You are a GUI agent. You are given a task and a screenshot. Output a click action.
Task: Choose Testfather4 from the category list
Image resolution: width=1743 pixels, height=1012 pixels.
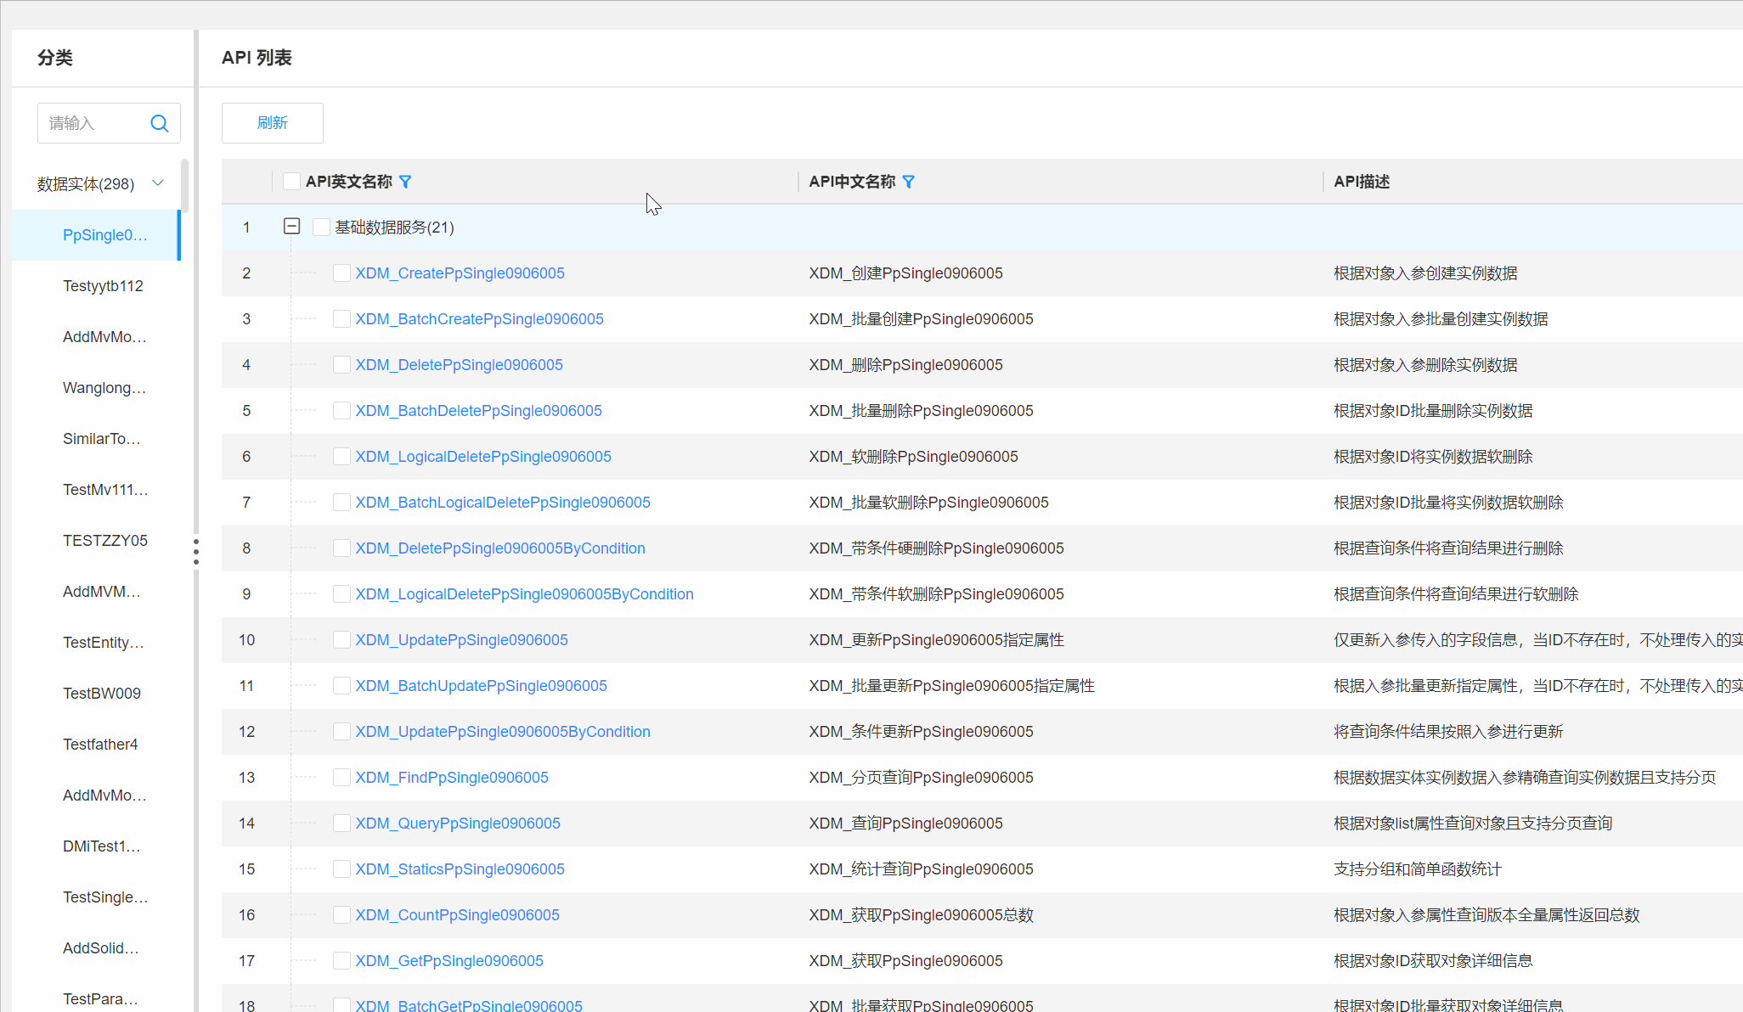click(100, 745)
